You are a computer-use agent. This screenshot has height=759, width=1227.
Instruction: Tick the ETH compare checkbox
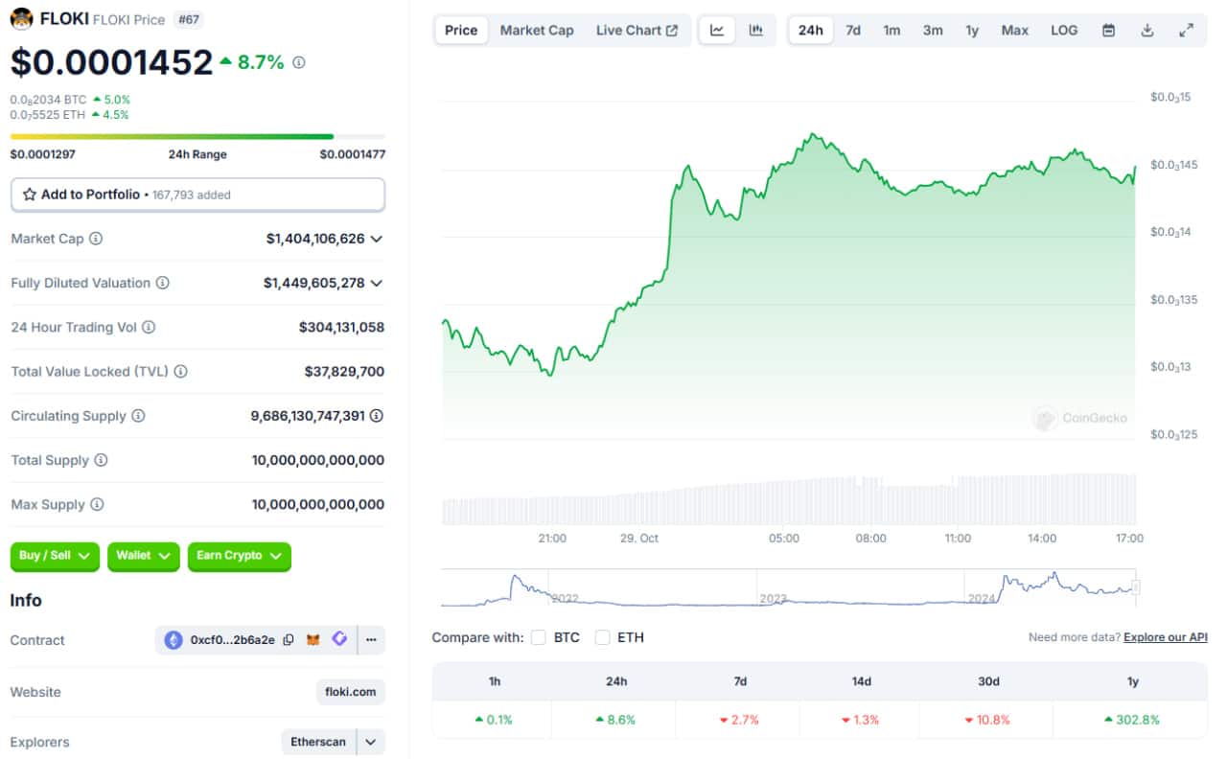click(x=602, y=637)
